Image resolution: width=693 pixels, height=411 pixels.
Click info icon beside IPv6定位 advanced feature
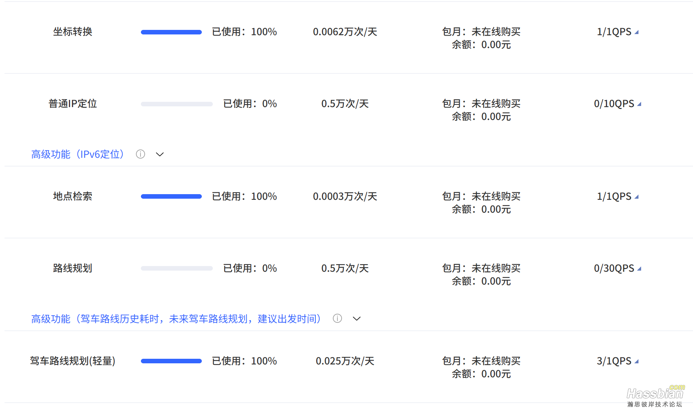[x=140, y=154]
